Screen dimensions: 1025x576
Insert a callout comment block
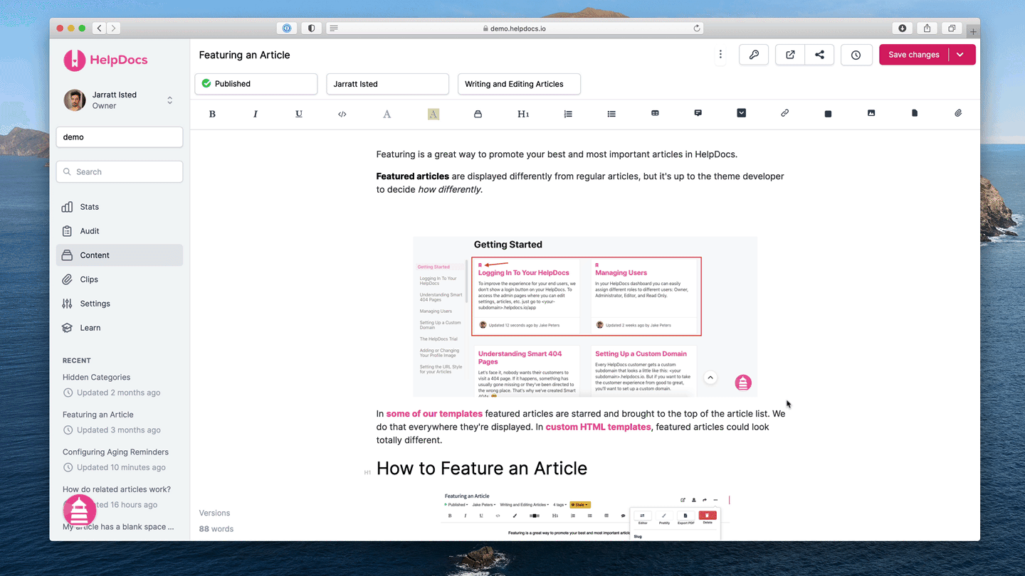point(698,113)
